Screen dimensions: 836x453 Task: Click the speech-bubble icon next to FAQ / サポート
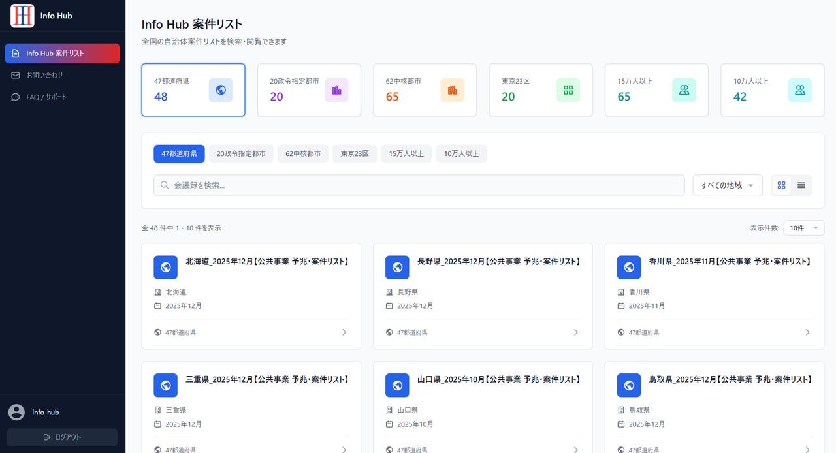[16, 96]
